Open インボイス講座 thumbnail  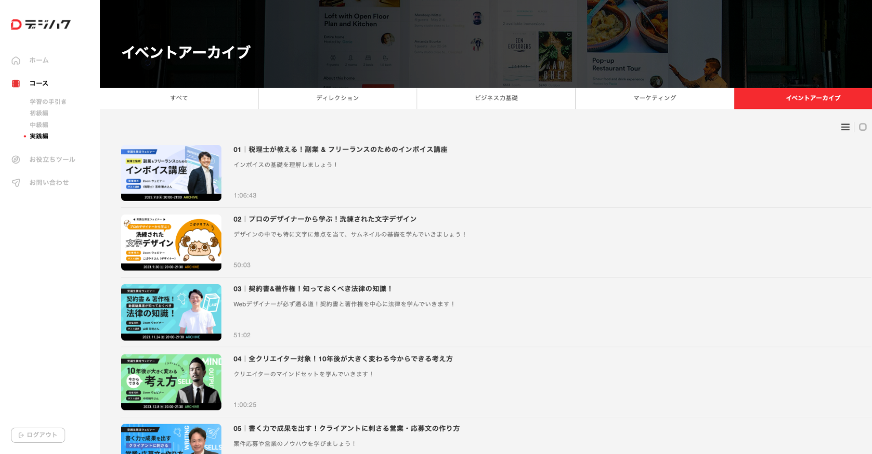171,173
